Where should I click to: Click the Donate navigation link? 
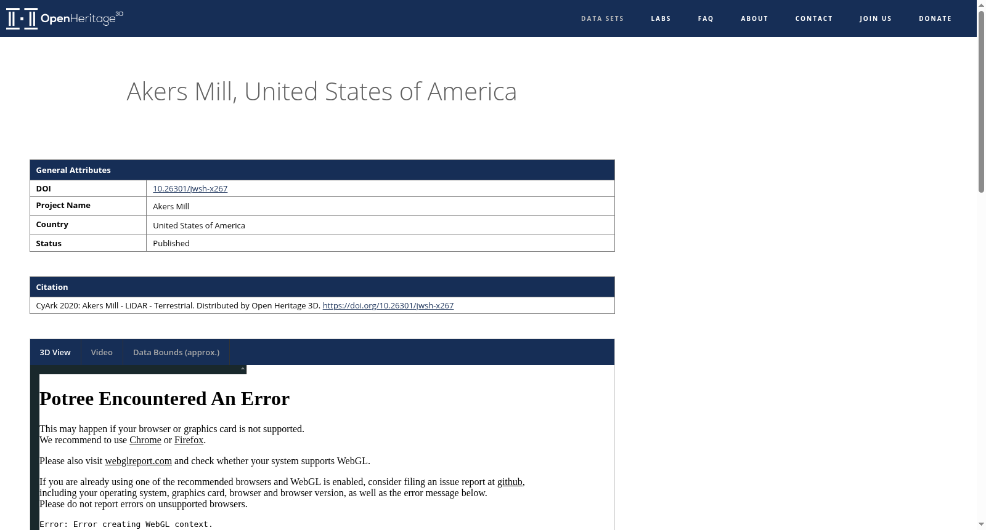click(x=935, y=18)
